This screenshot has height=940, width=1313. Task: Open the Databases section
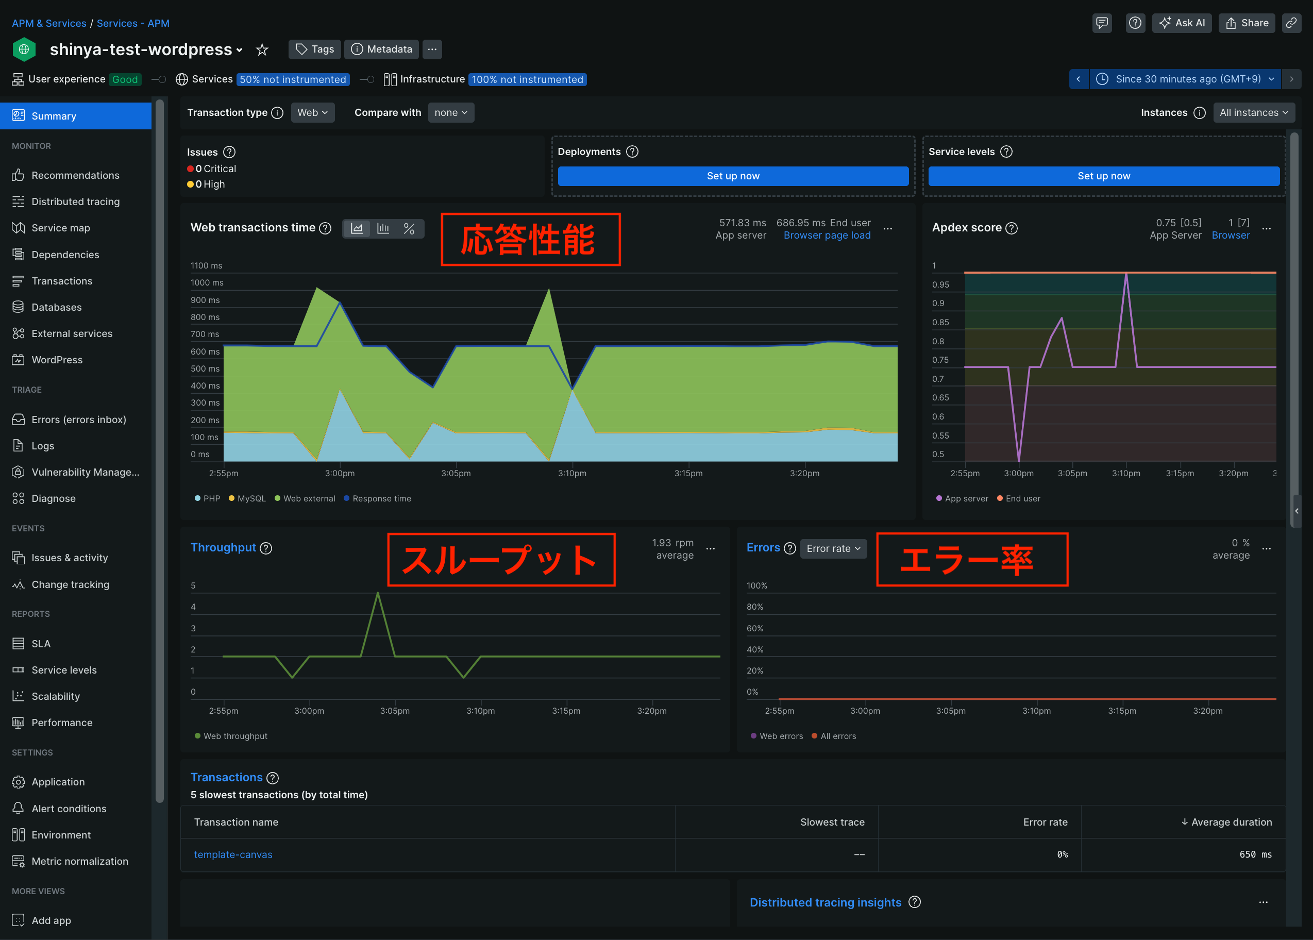(56, 307)
